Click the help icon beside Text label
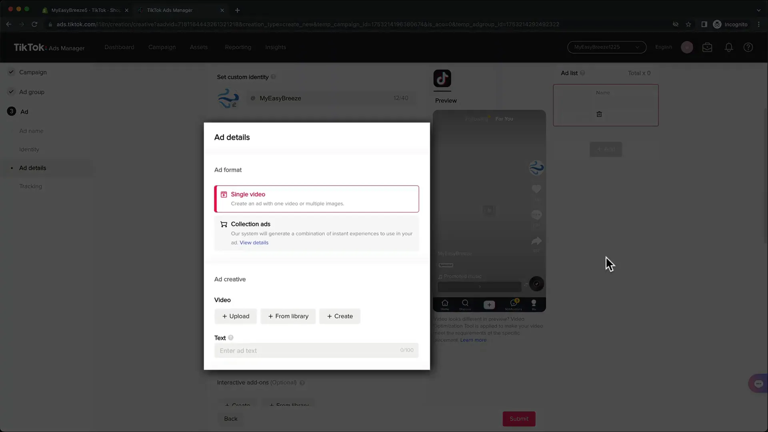Image resolution: width=768 pixels, height=432 pixels. coord(231,338)
